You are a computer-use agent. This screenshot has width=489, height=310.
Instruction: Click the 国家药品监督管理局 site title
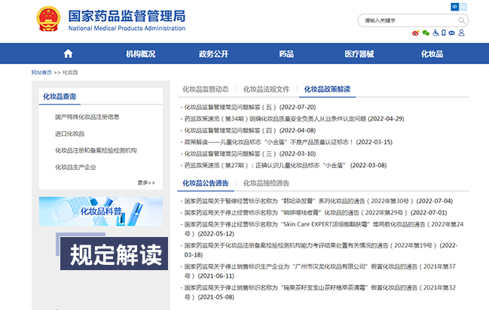click(127, 16)
